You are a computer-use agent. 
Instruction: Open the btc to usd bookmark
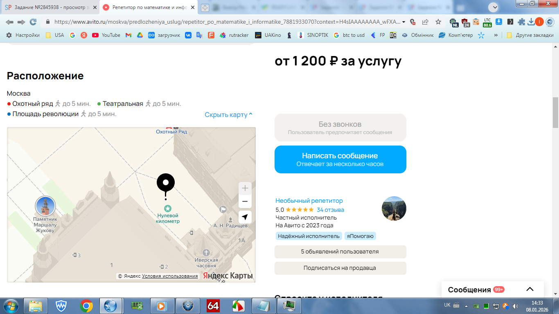(x=349, y=35)
